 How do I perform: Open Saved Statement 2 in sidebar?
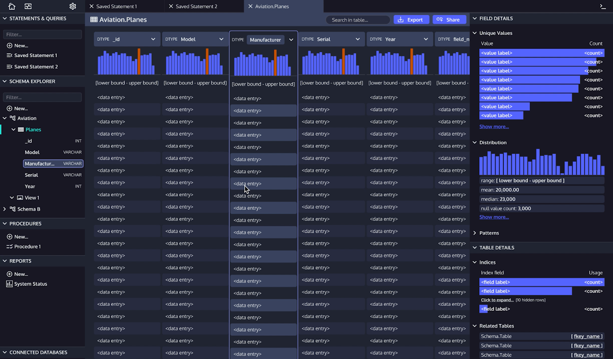click(x=32, y=67)
